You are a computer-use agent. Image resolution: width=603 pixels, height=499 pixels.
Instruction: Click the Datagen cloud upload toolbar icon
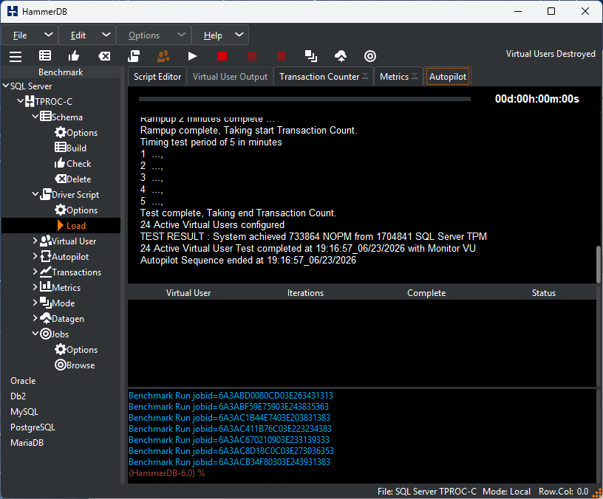[341, 56]
